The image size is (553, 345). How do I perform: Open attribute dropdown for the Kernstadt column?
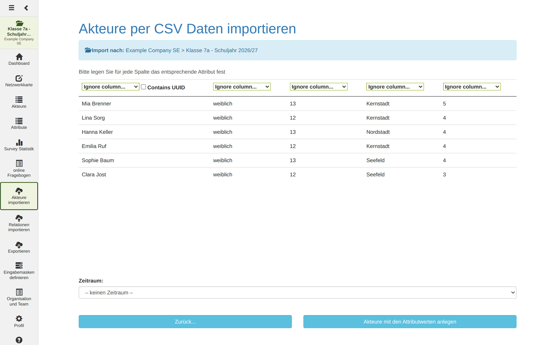pyautogui.click(x=395, y=87)
